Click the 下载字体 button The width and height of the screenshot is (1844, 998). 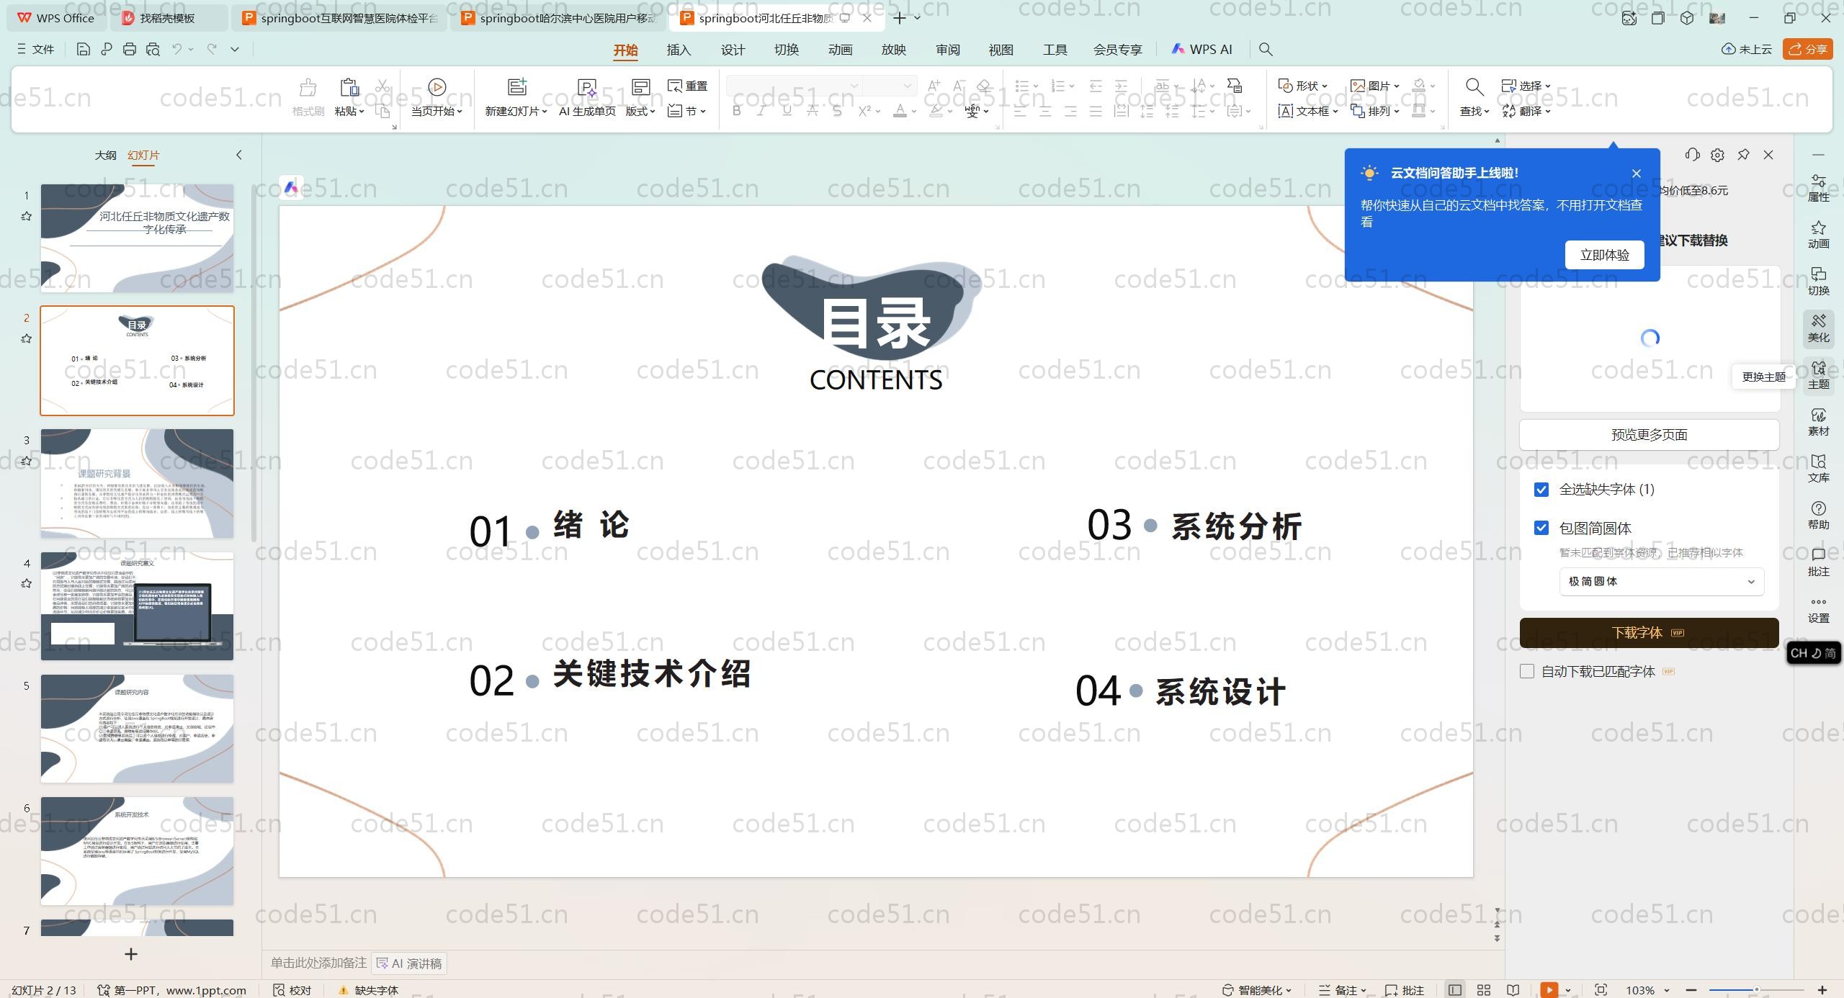(1648, 633)
